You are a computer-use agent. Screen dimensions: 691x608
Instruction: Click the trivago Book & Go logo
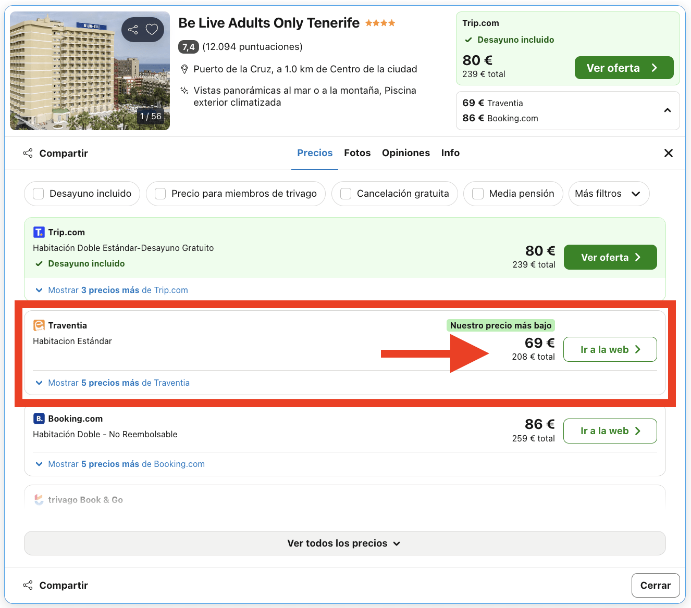(x=39, y=500)
